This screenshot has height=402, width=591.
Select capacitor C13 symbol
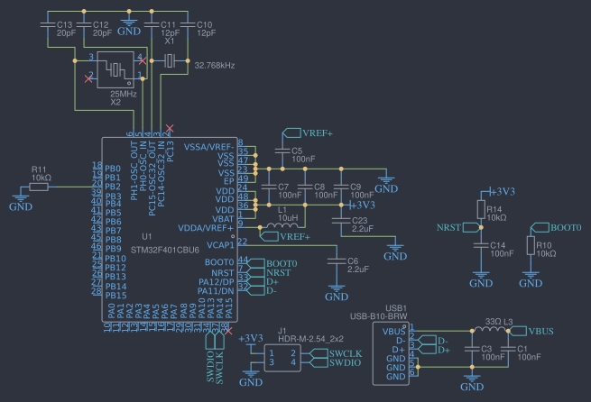[48, 25]
